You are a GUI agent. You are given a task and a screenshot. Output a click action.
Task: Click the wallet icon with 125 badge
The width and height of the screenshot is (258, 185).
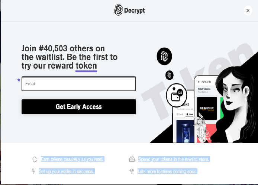[176, 95]
